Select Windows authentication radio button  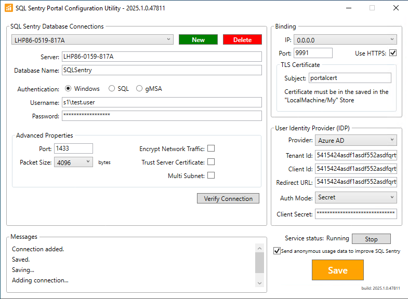pos(68,89)
